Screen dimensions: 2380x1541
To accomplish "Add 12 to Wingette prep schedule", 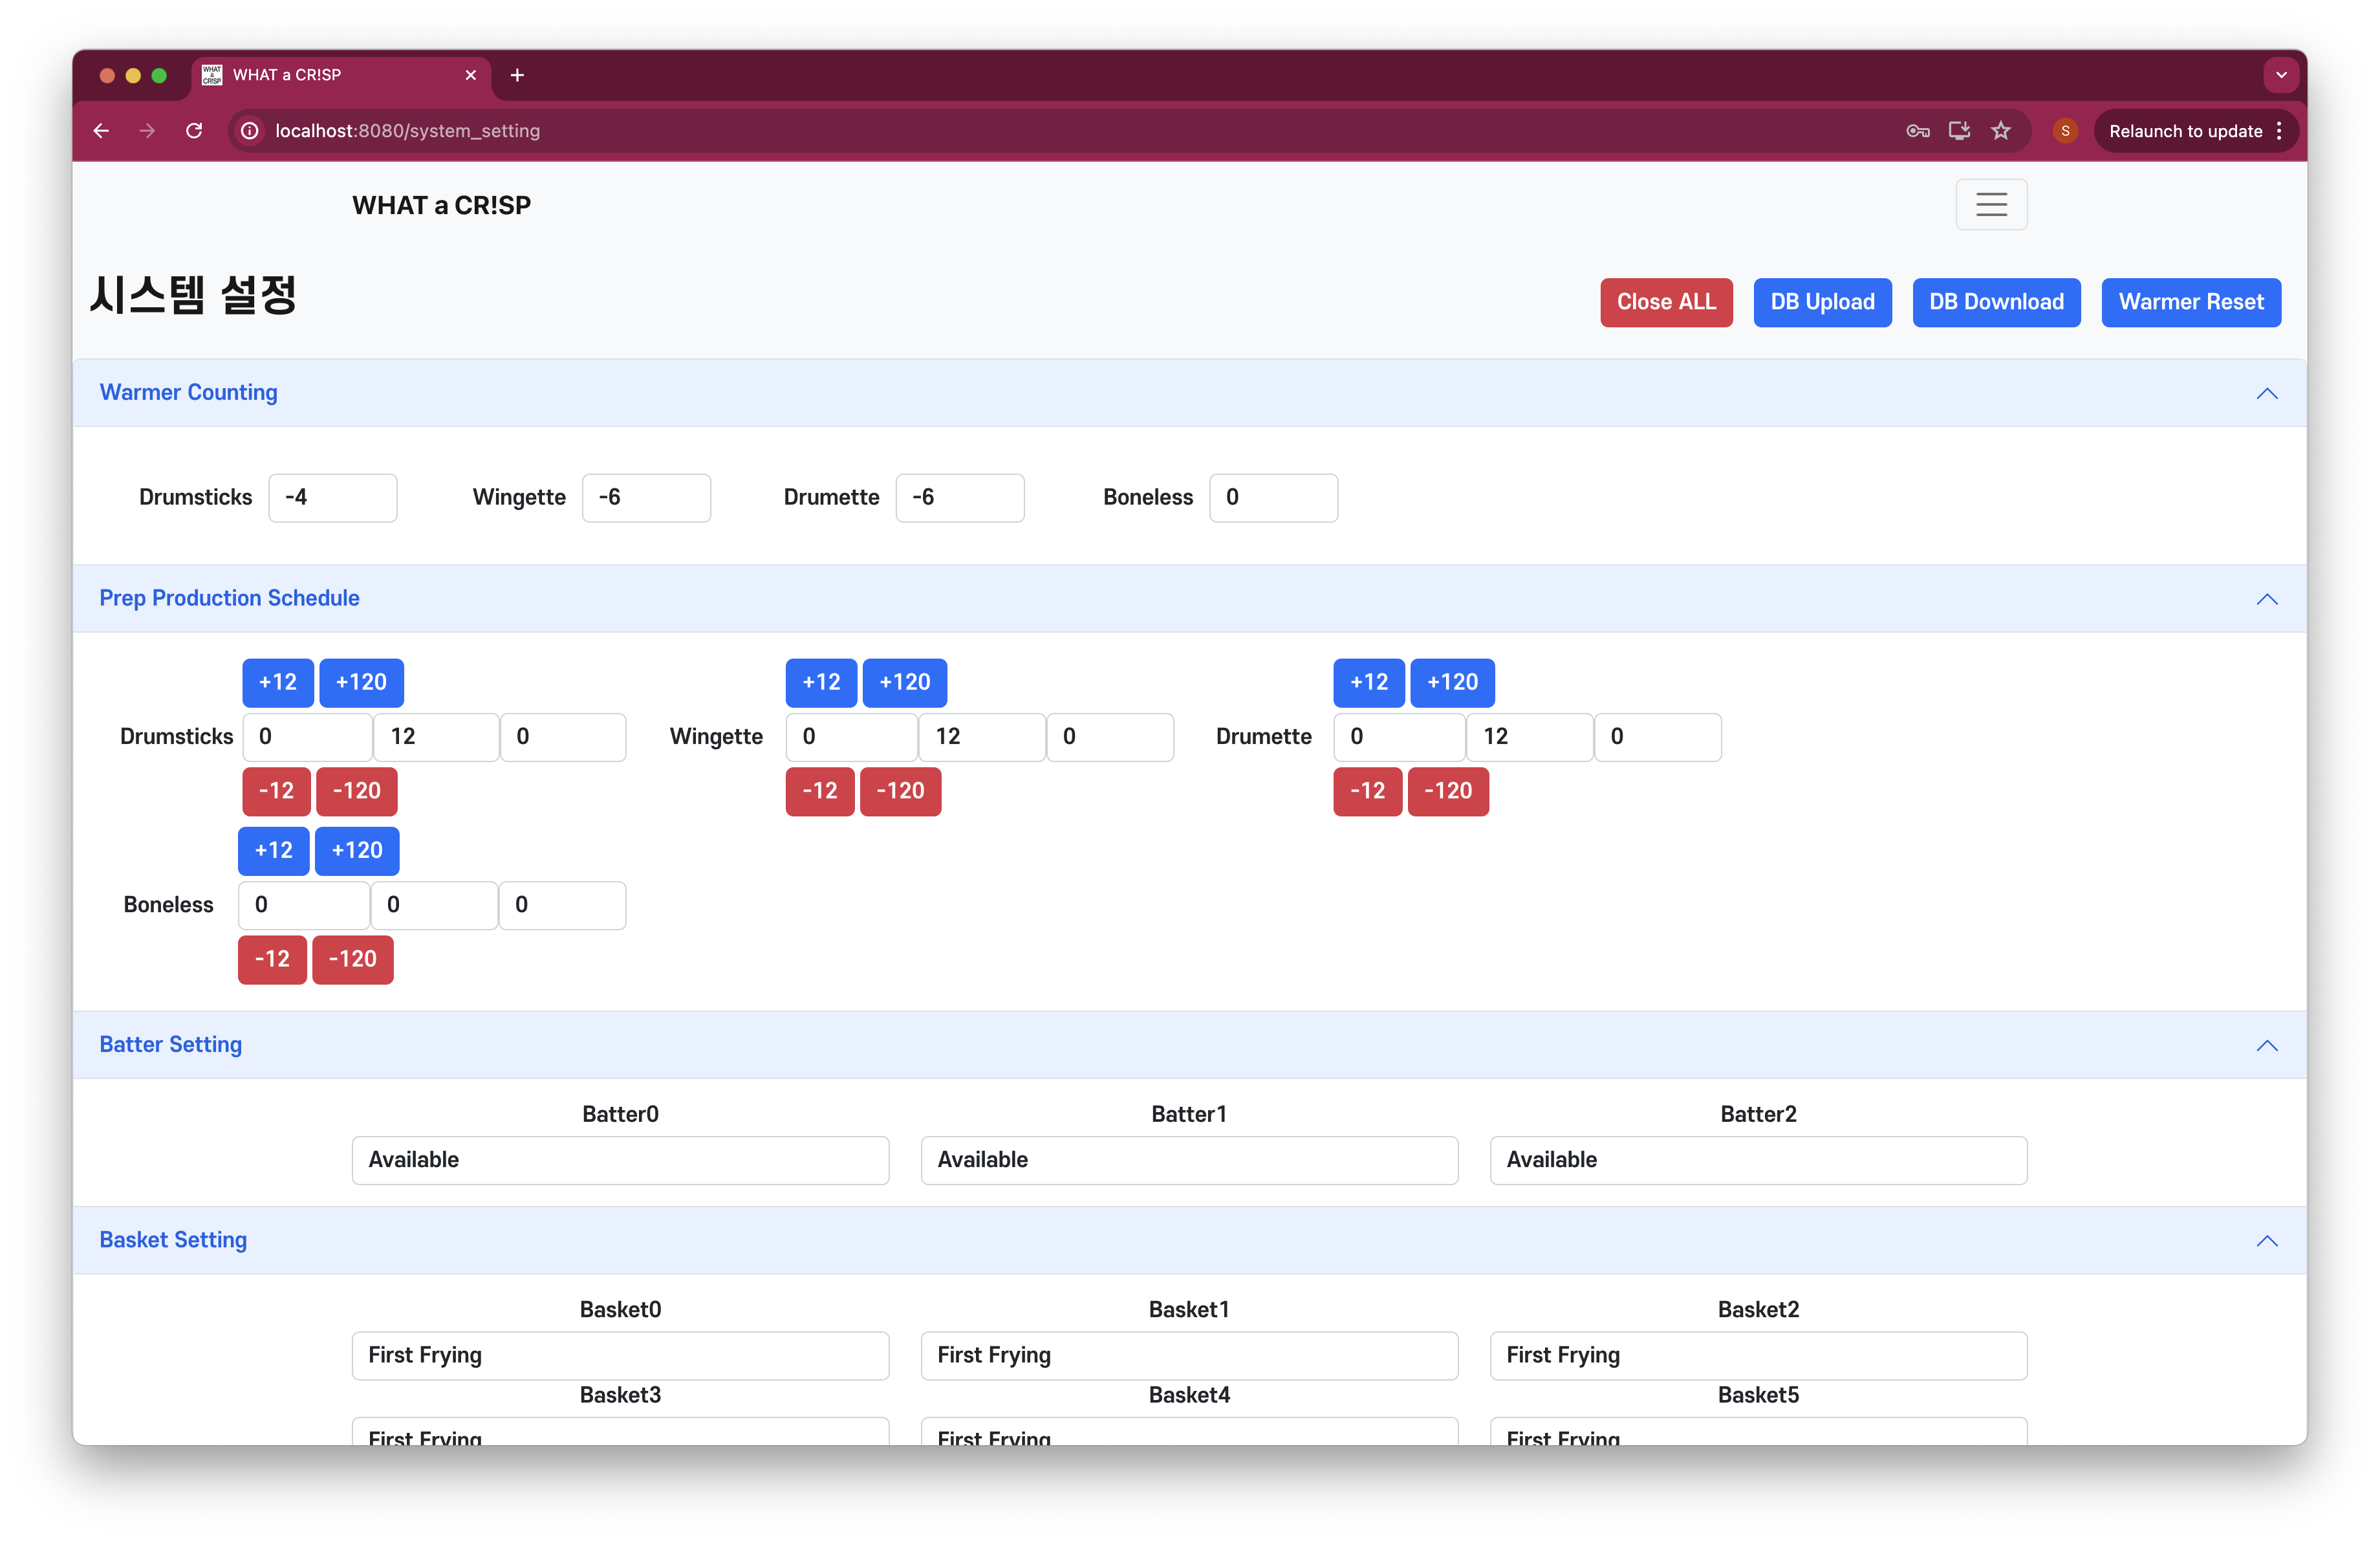I will (x=821, y=682).
